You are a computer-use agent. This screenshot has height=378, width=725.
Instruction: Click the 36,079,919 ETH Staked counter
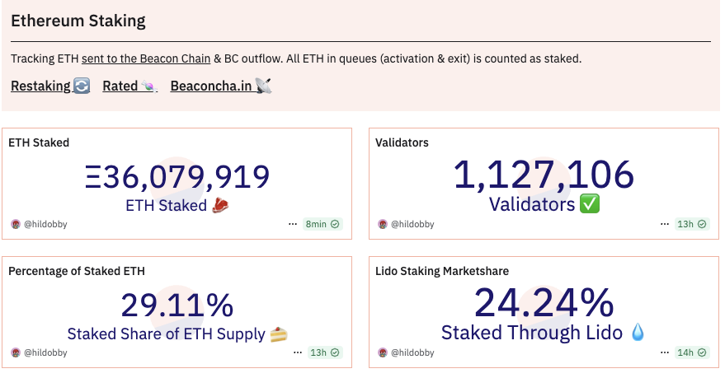pos(177,177)
